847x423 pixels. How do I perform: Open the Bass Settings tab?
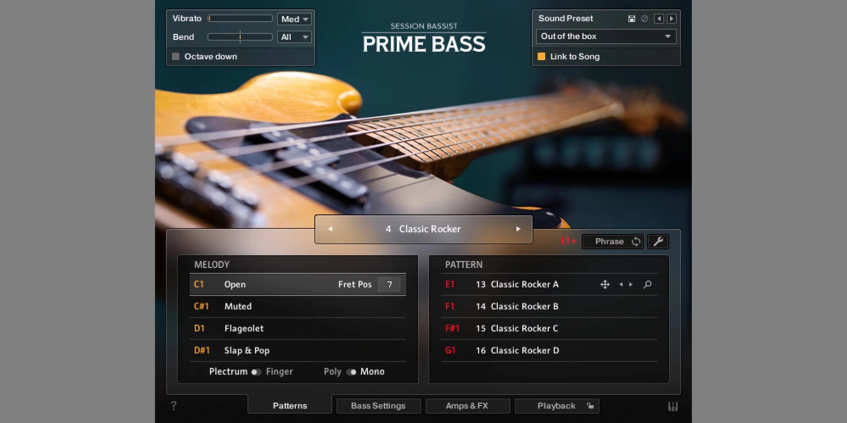(x=378, y=405)
